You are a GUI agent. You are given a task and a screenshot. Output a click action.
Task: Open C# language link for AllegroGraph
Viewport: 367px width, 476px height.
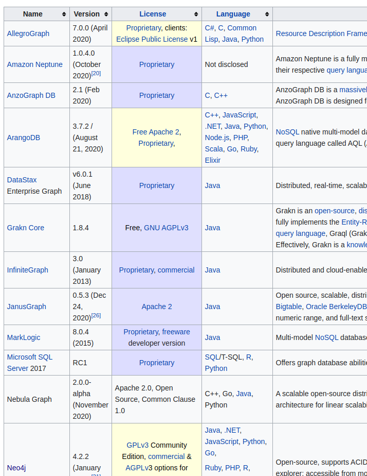[210, 28]
